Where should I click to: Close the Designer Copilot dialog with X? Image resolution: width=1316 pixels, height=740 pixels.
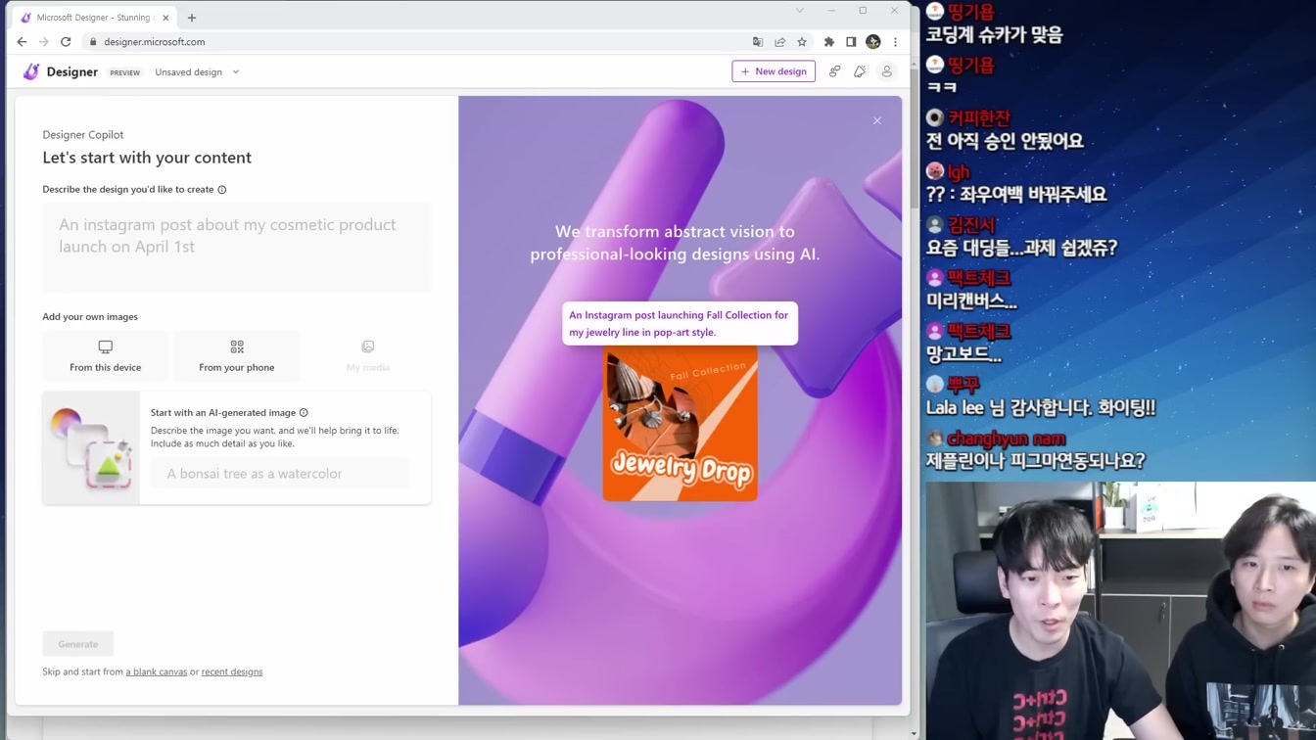[877, 120]
